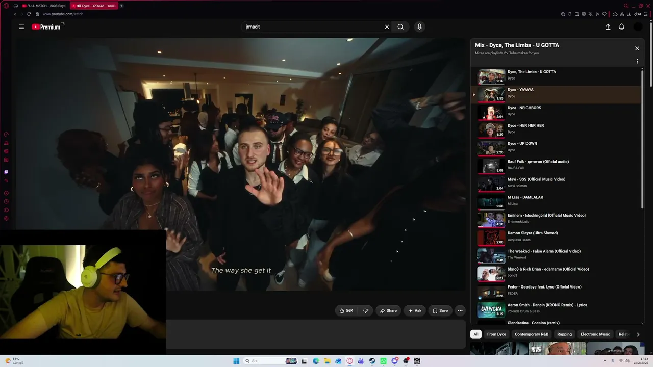Close the Mix playlist panel
The height and width of the screenshot is (367, 653).
tap(637, 48)
